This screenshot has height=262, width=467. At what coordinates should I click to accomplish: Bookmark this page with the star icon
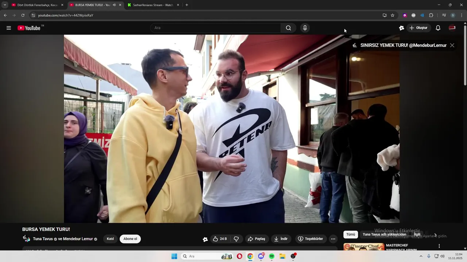tap(393, 15)
